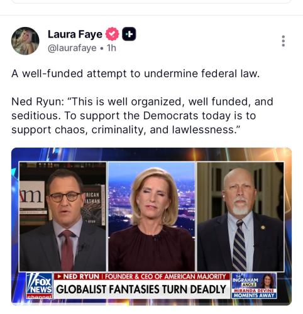Click the black plus subscriber badge

[x=129, y=34]
